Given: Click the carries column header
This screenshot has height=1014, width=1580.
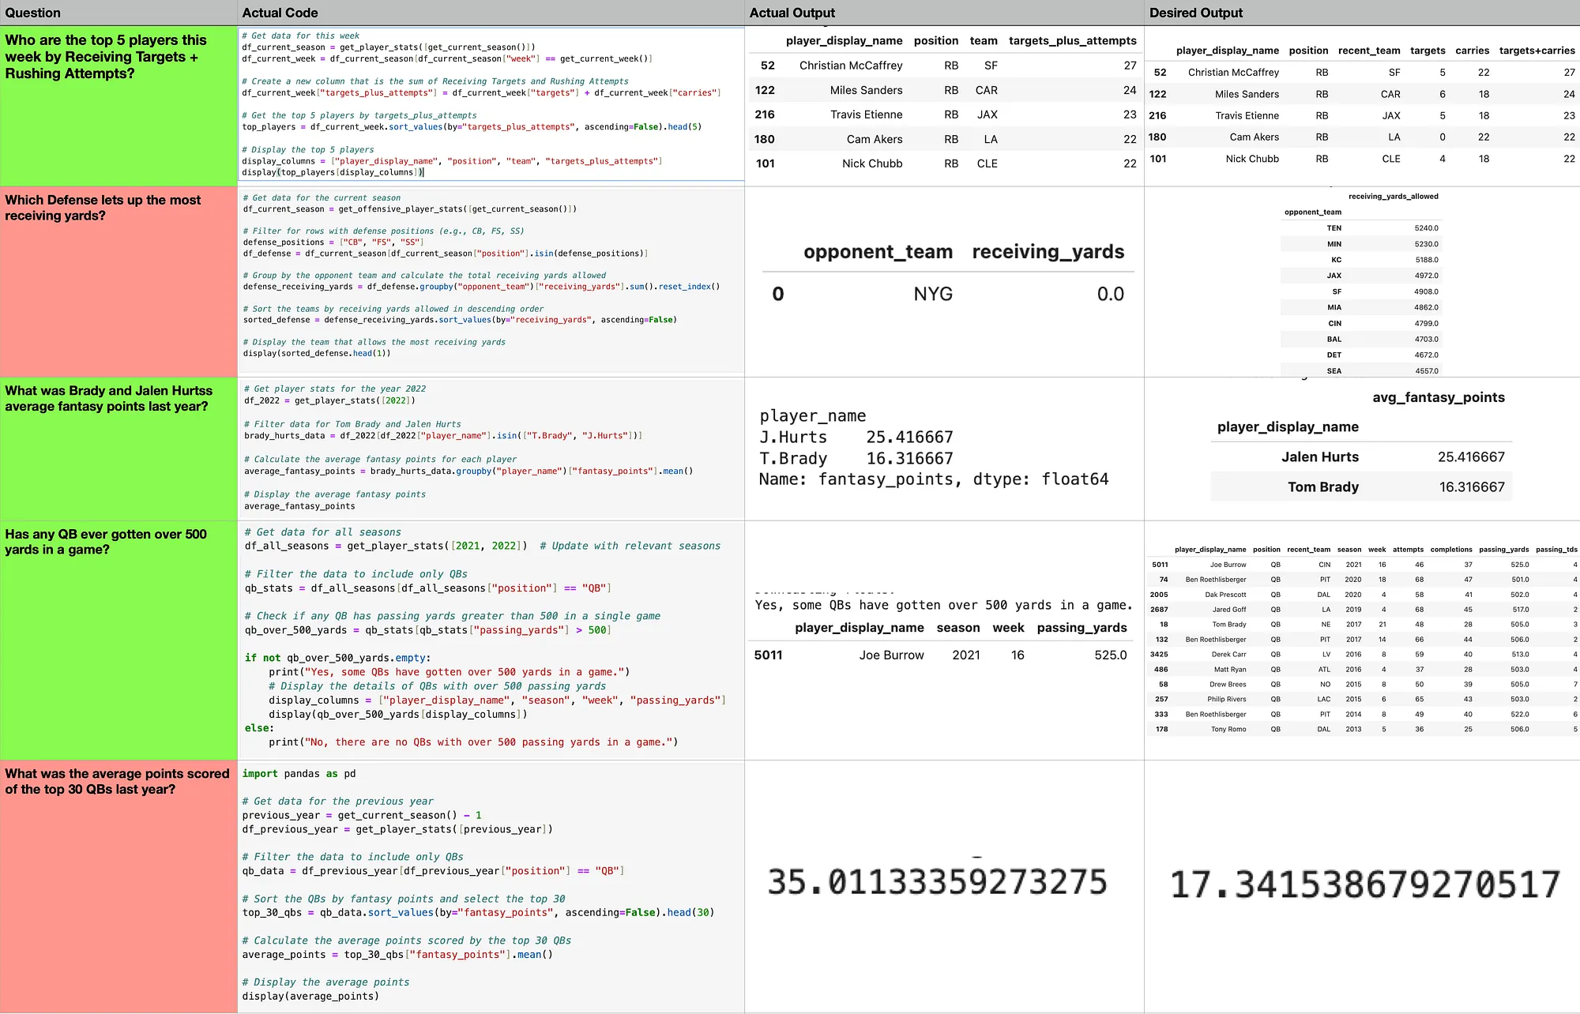Looking at the screenshot, I should point(1472,51).
